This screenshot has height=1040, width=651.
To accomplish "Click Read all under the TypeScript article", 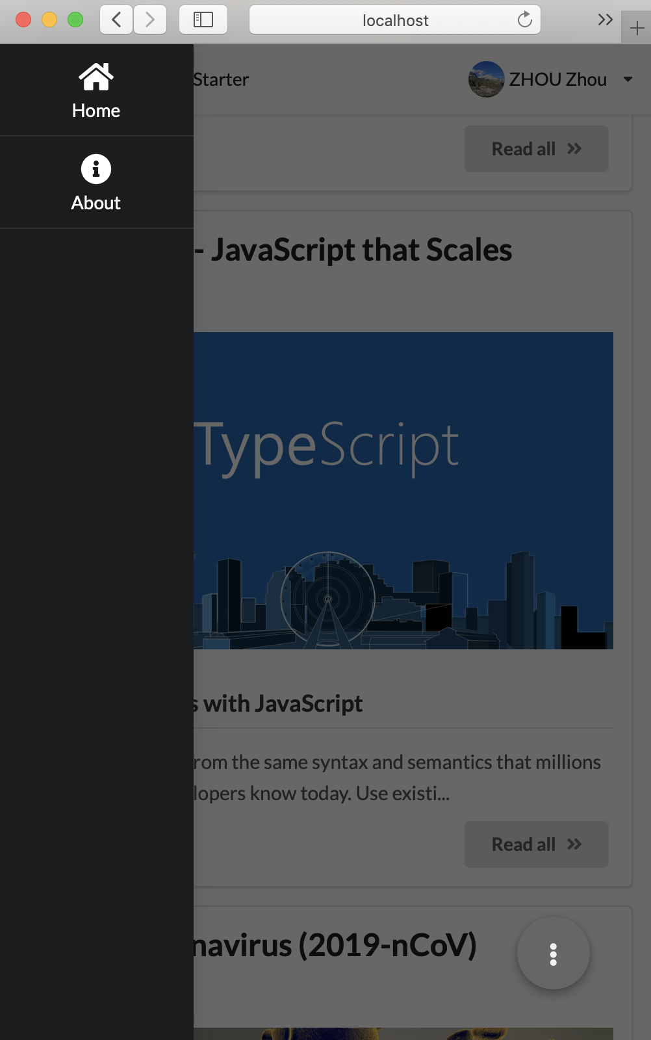I will pos(537,844).
